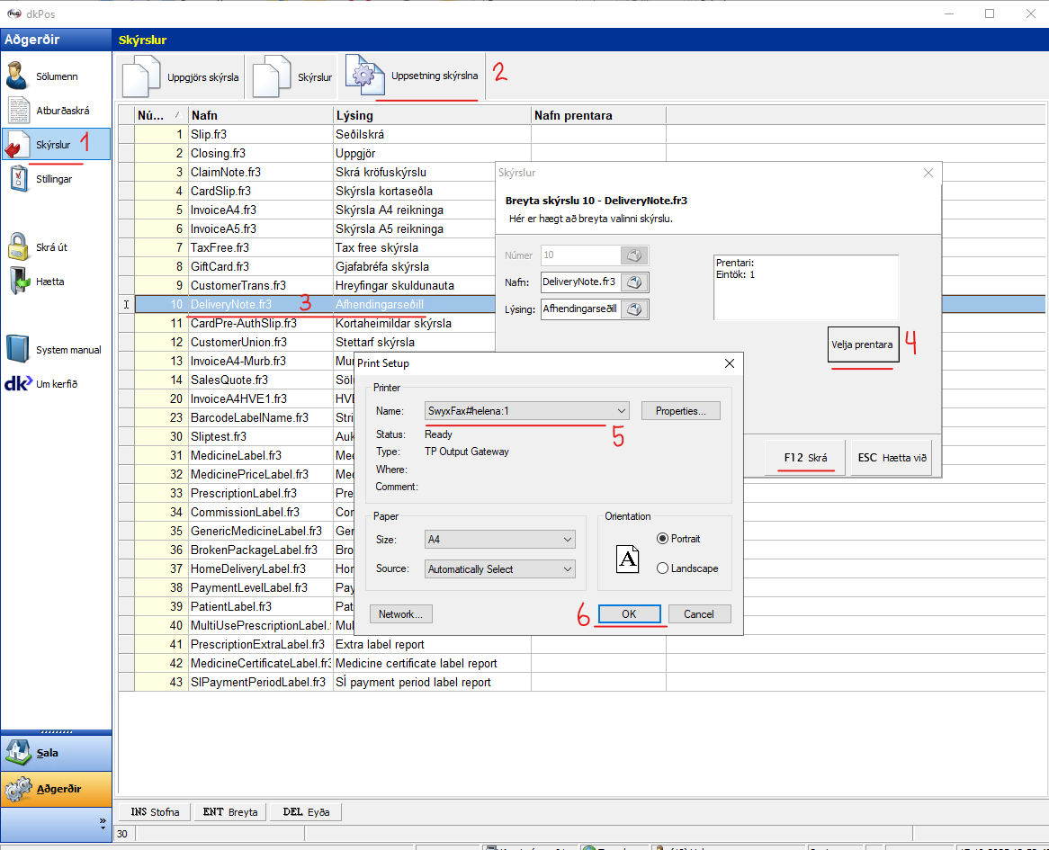Screen dimensions: 1049x850
Task: Select Skýrslur in the left sidebar
Action: click(x=54, y=145)
